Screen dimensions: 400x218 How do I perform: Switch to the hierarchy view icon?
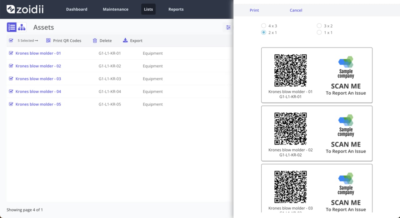click(x=21, y=27)
